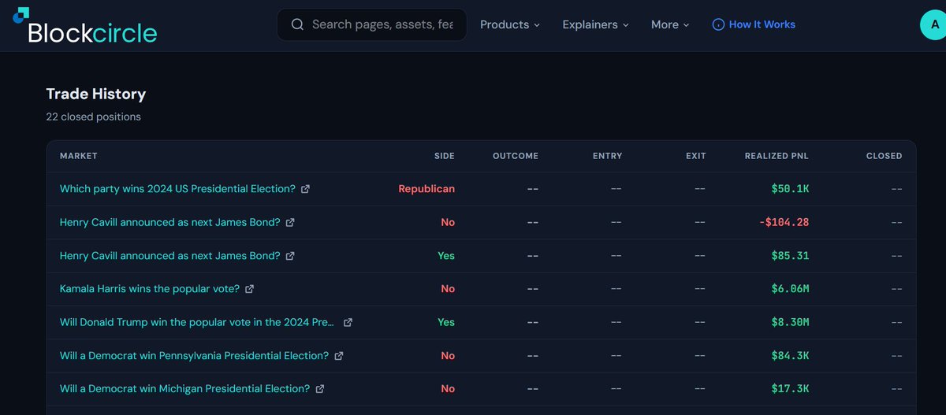Image resolution: width=946 pixels, height=415 pixels.
Task: Select the $84.3K realized PnL value
Action: (x=790, y=355)
